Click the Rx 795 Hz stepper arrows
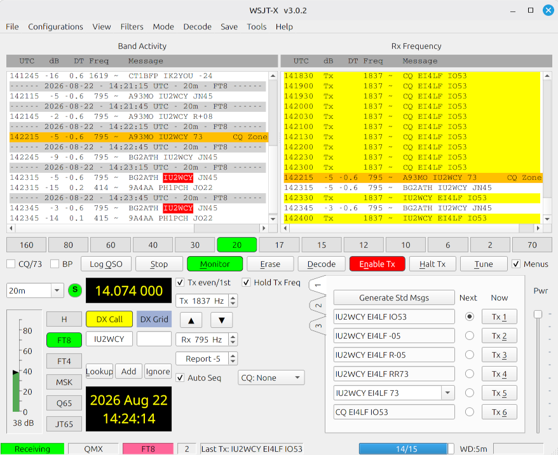The image size is (558, 455). pyautogui.click(x=233, y=340)
